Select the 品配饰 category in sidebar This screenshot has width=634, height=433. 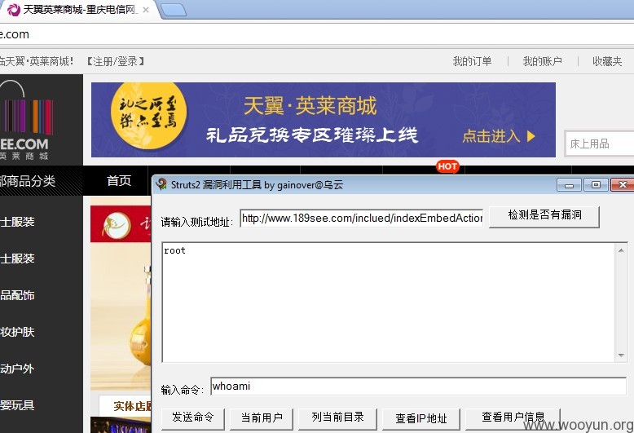17,295
